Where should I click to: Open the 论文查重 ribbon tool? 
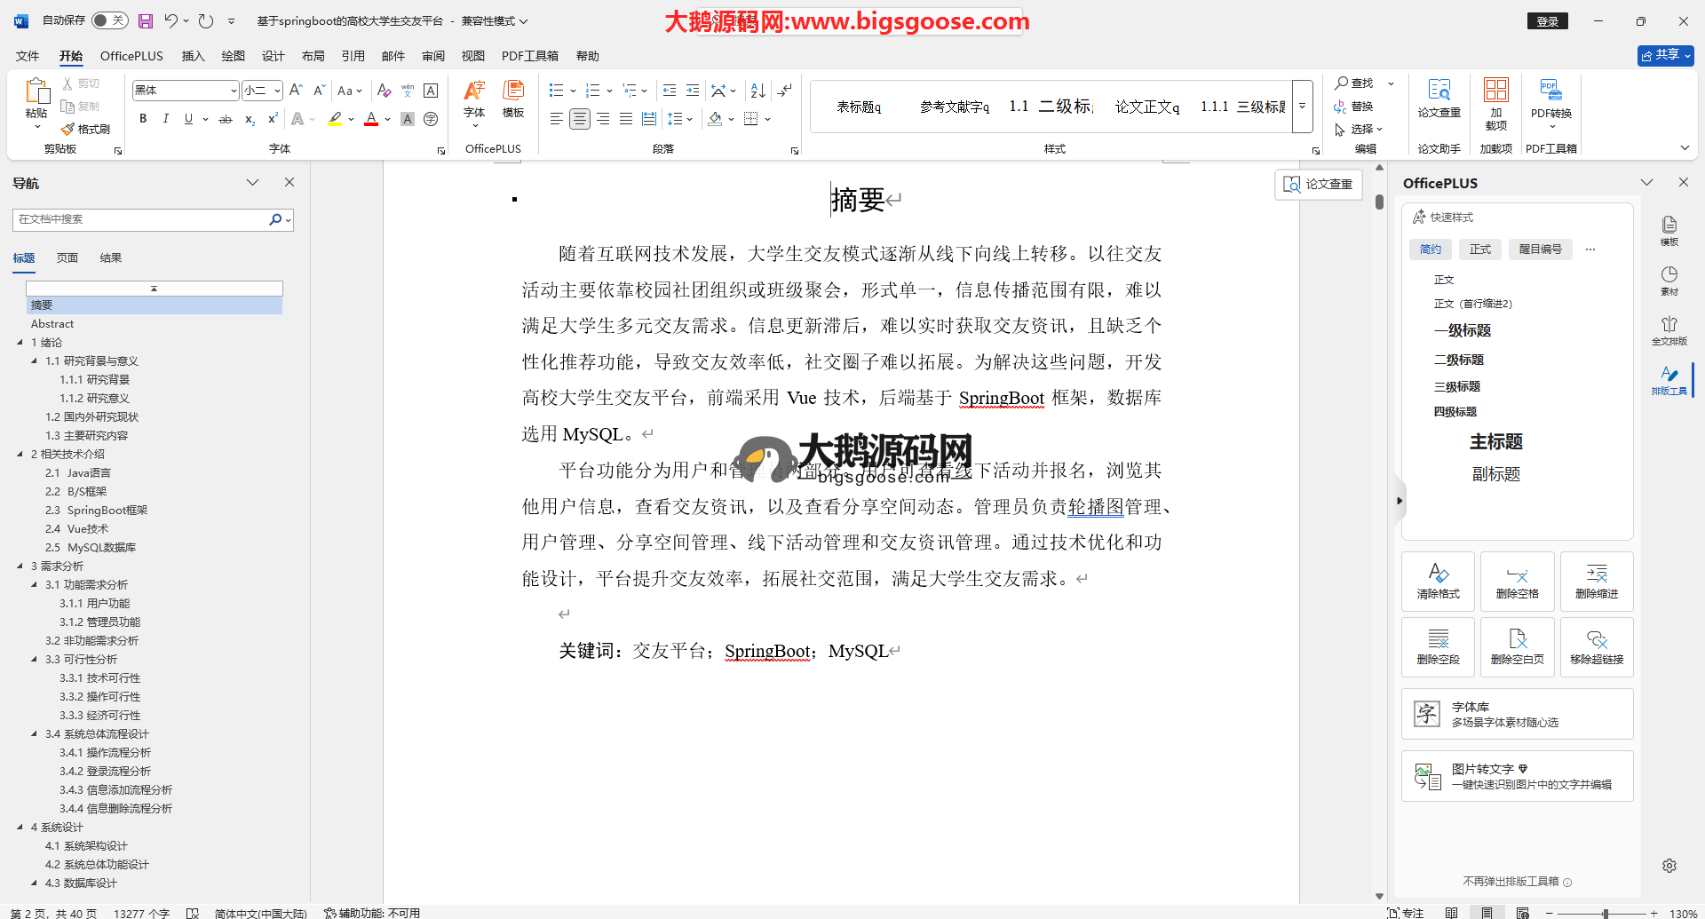(1439, 98)
